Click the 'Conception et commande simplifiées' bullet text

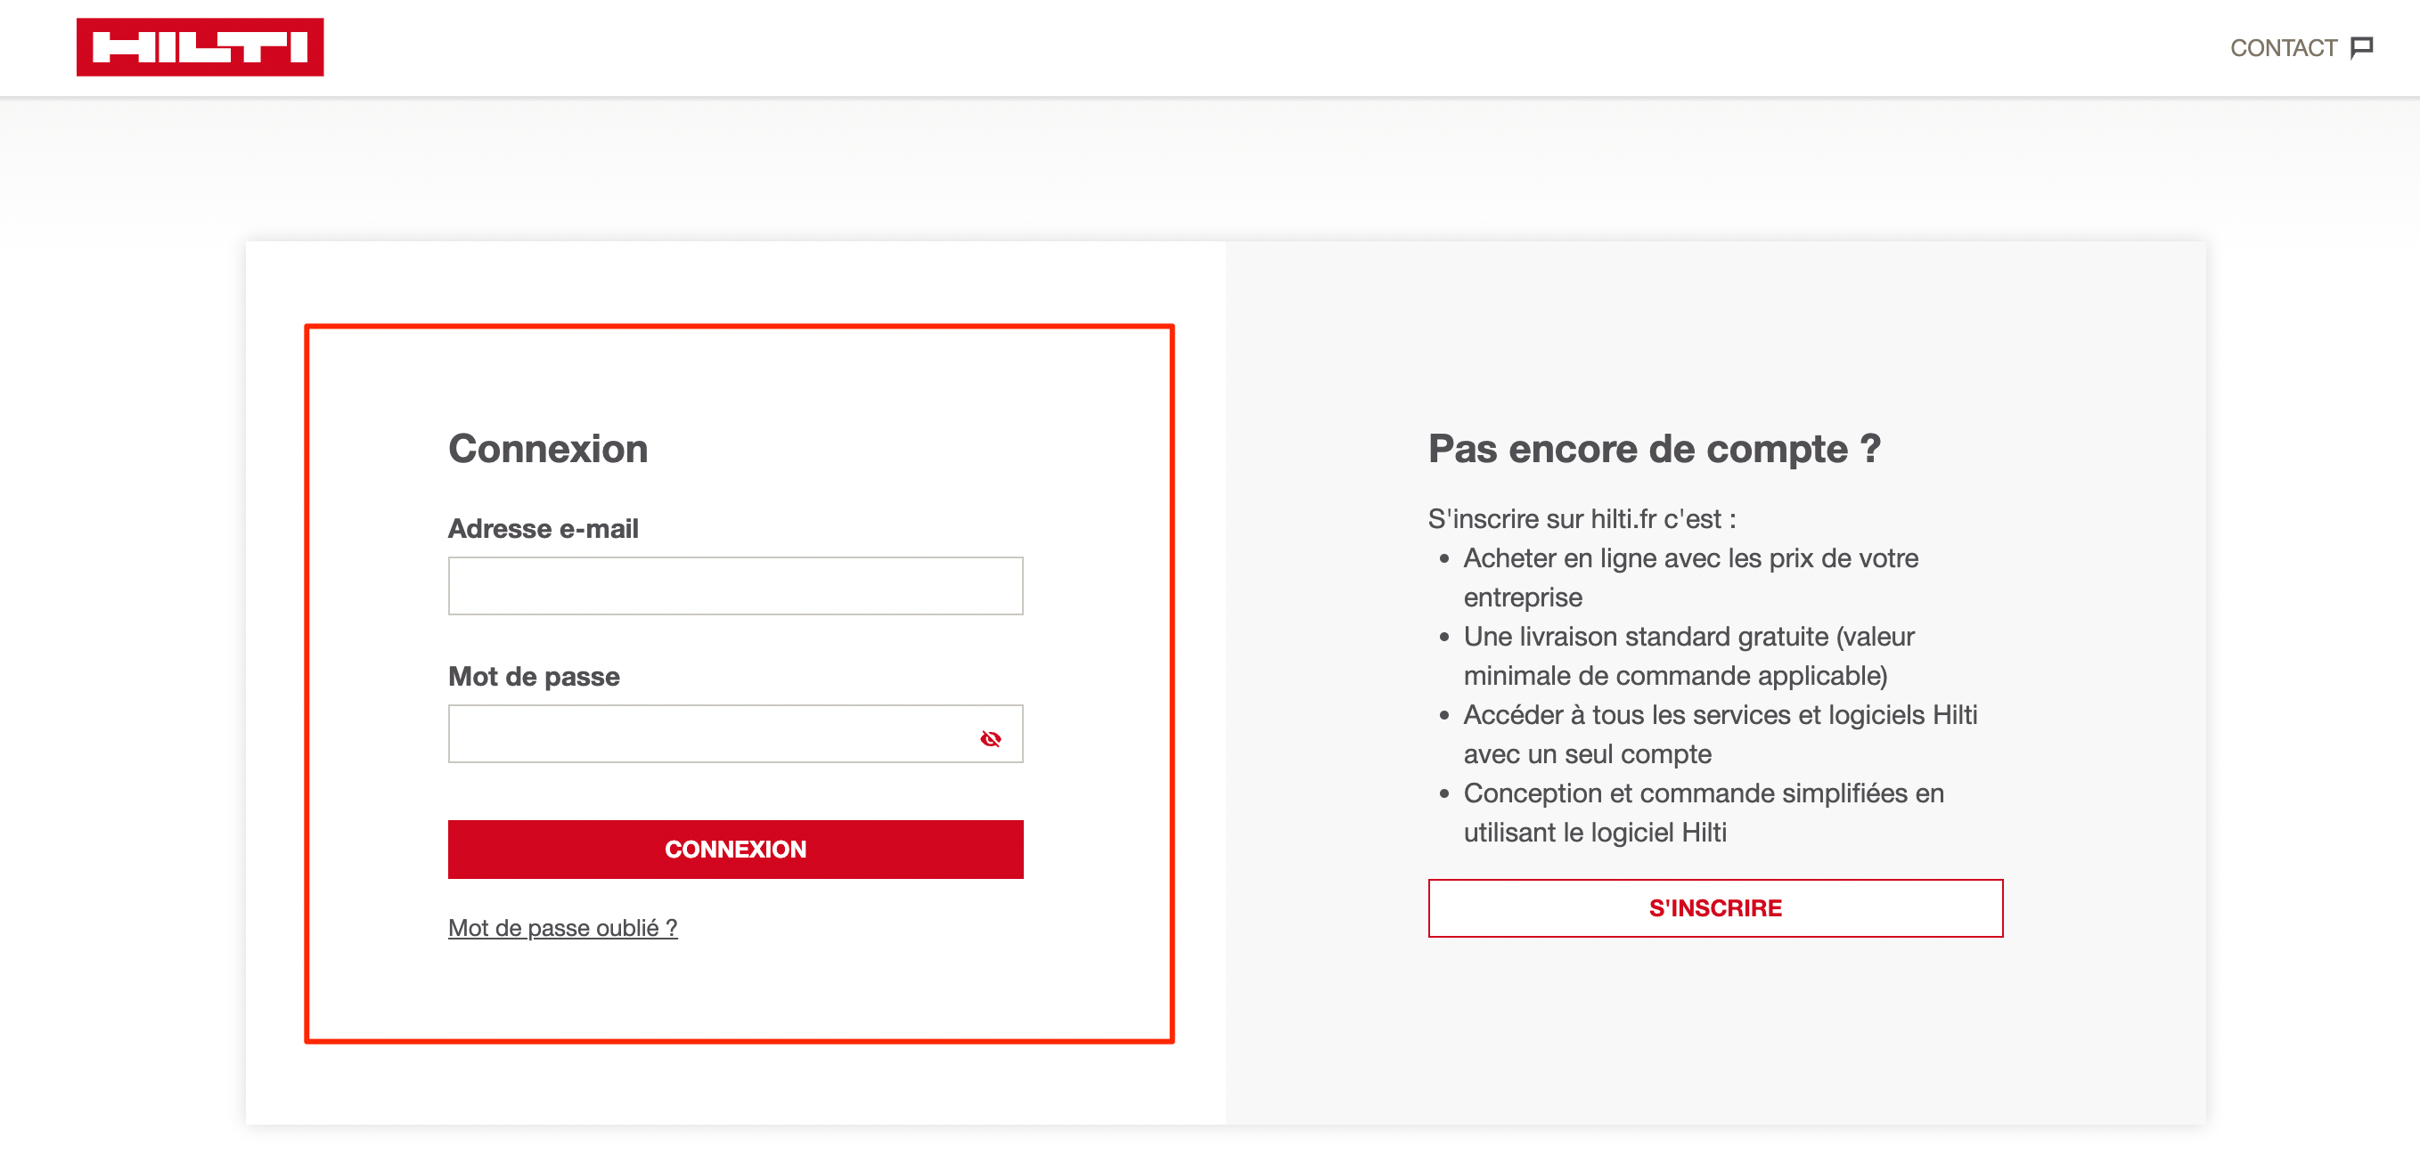(1705, 813)
